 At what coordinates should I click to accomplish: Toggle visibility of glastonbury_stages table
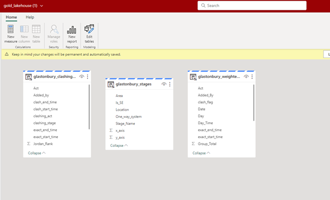click(164, 84)
